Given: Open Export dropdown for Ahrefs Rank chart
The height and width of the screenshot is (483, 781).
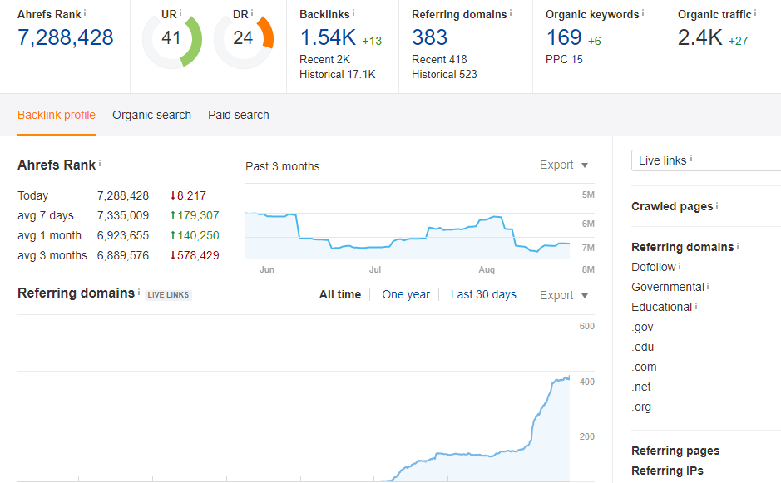Looking at the screenshot, I should click(x=564, y=165).
